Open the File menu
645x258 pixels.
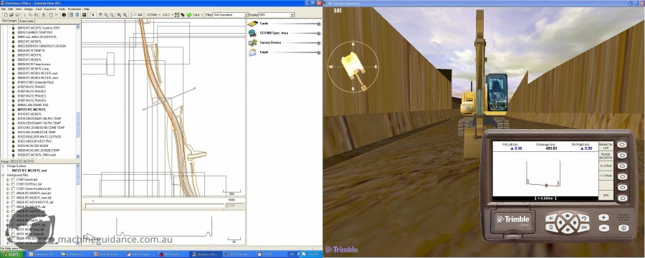tap(4, 9)
